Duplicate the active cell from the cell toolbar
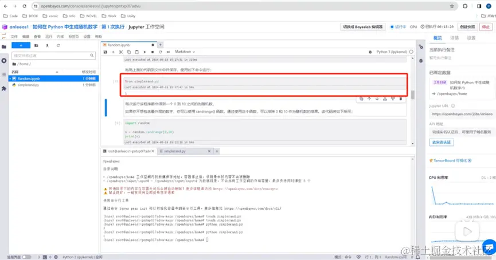Image resolution: width=496 pixels, height=260 pixels. click(361, 99)
